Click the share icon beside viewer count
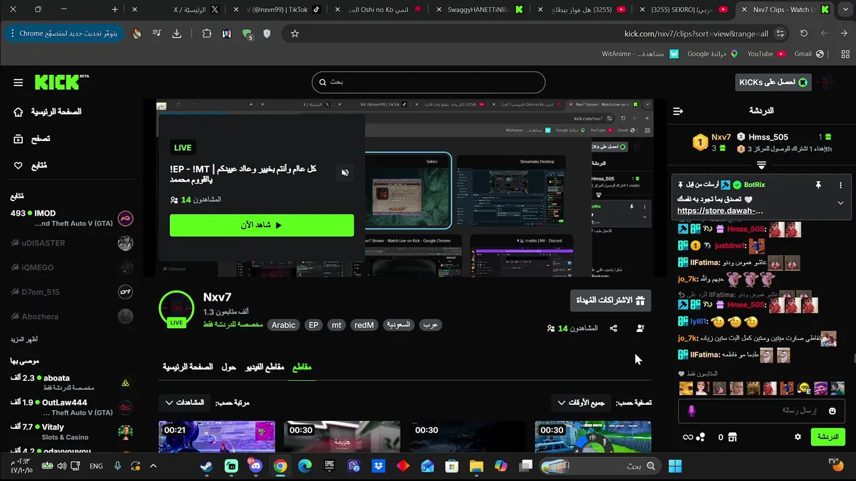856x481 pixels. click(x=613, y=328)
